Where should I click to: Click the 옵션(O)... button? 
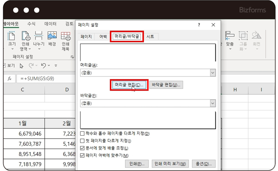[204, 164]
